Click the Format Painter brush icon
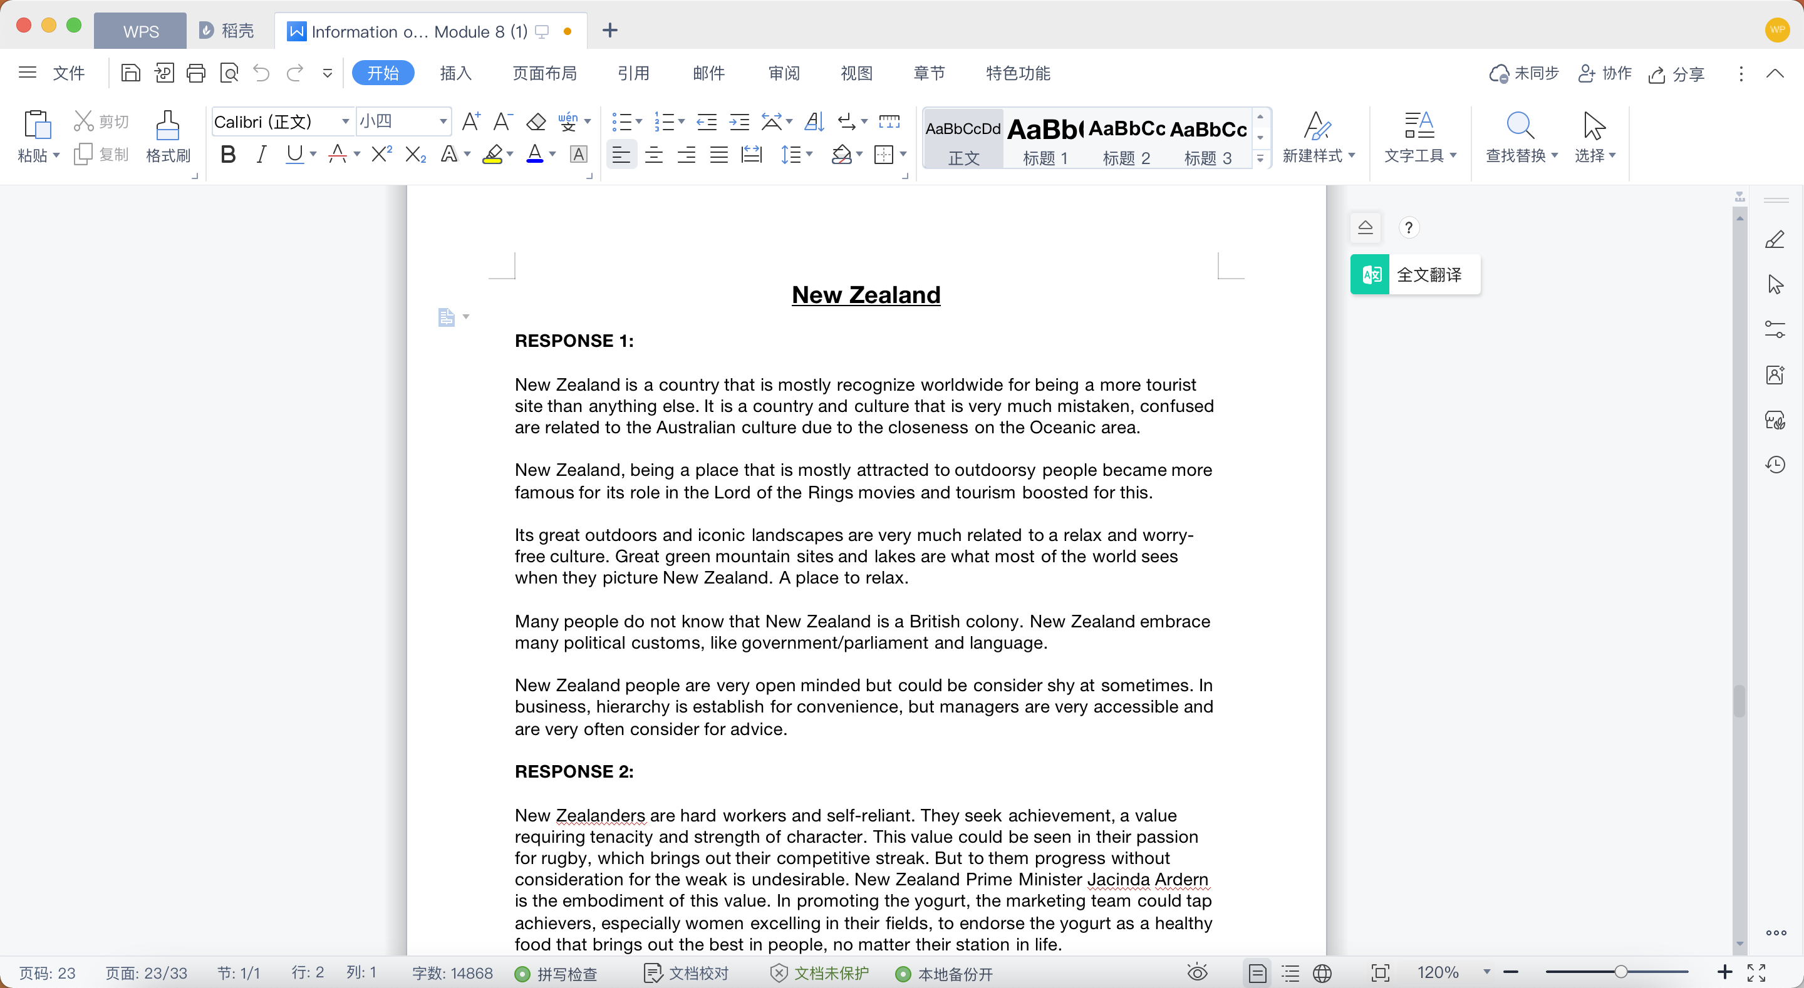The width and height of the screenshot is (1804, 988). [x=167, y=125]
